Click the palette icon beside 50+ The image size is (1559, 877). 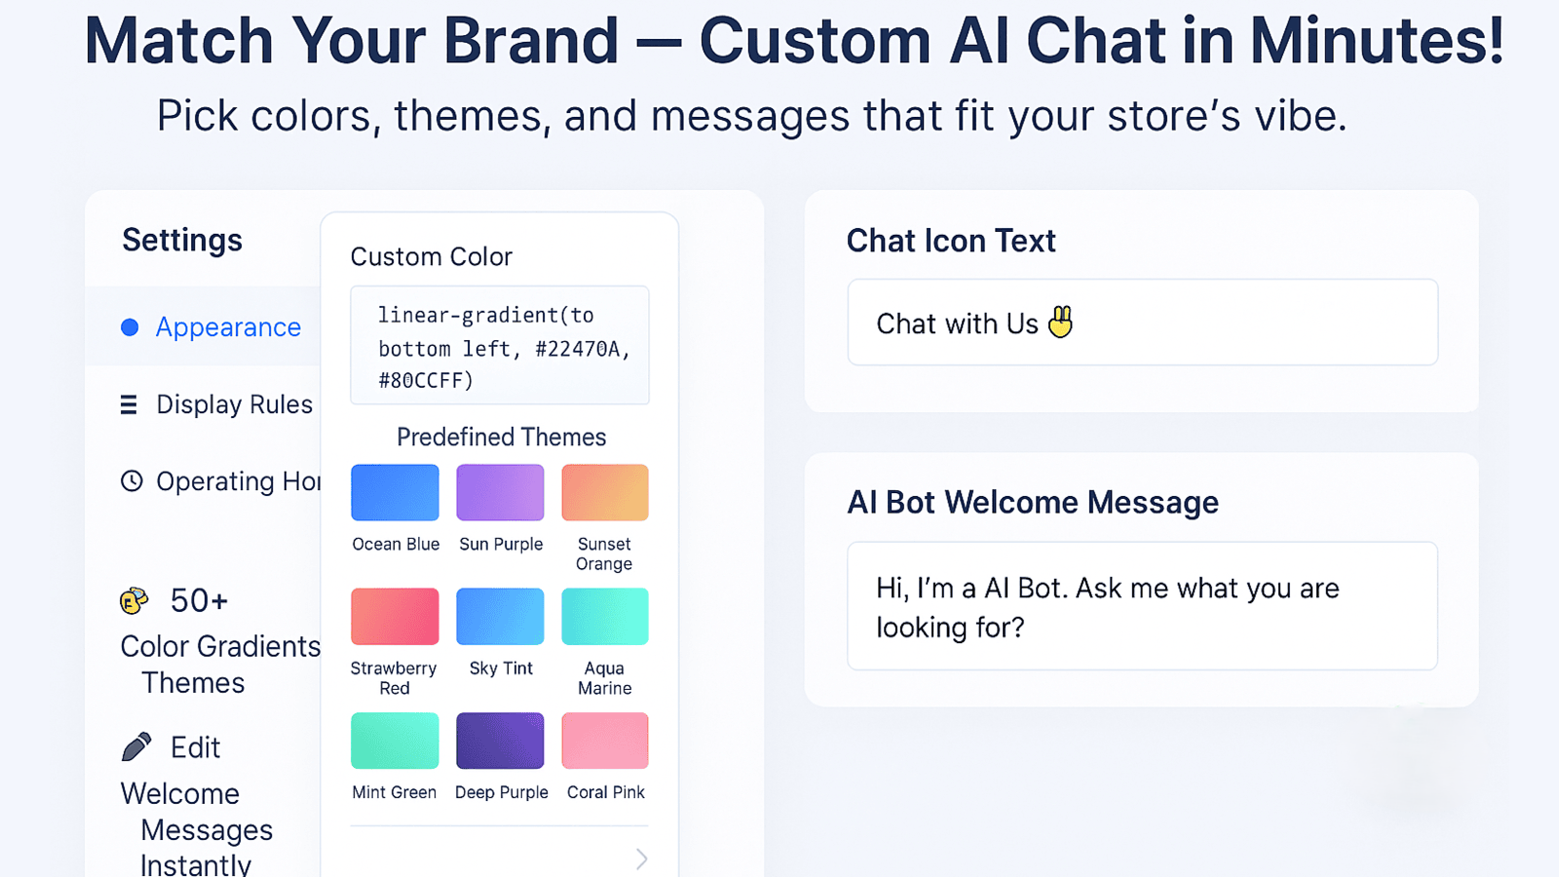pyautogui.click(x=134, y=600)
